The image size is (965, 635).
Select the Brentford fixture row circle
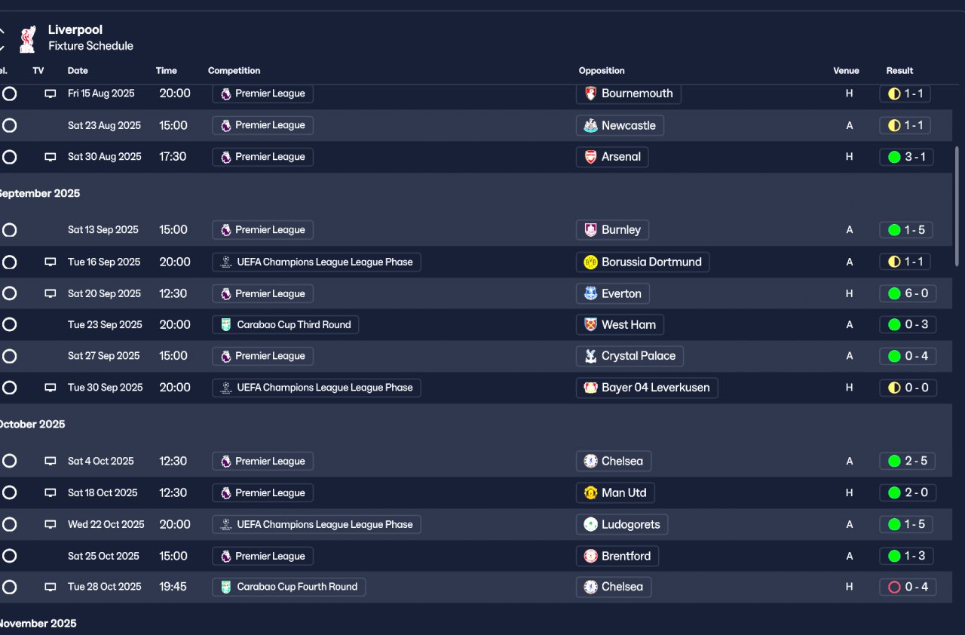tap(9, 556)
